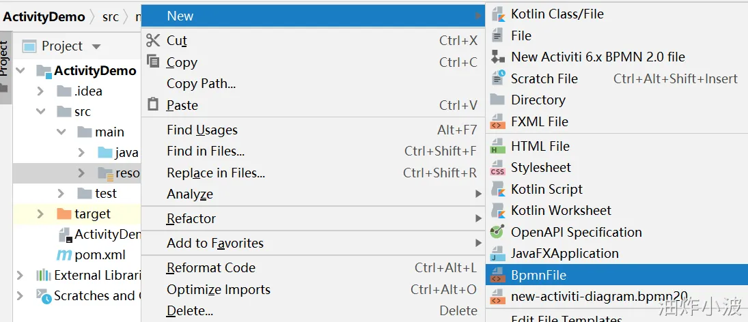This screenshot has width=748, height=322.
Task: Select the test folder in tree
Action: coord(106,193)
